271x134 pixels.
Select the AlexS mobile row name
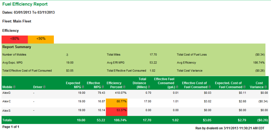pyautogui.click(x=6, y=111)
